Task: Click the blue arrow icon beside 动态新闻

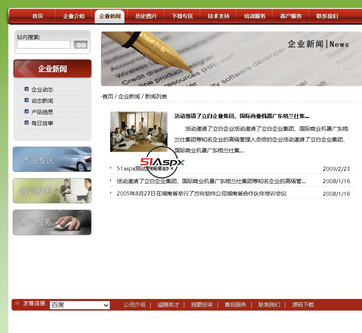Action: [26, 100]
